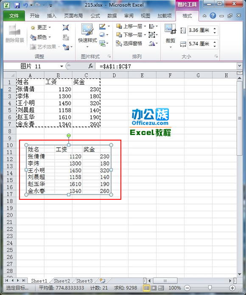Switch to the Insert (插入) tab
The width and height of the screenshot is (246, 295).
(51, 16)
